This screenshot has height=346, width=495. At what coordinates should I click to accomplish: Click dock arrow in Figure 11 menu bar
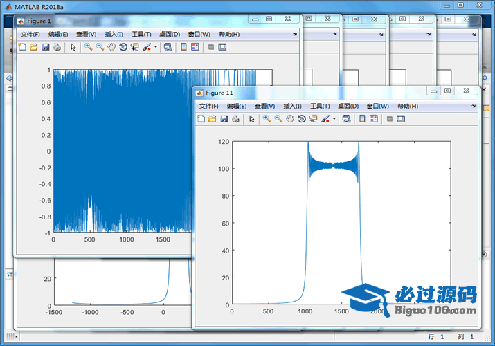(474, 107)
